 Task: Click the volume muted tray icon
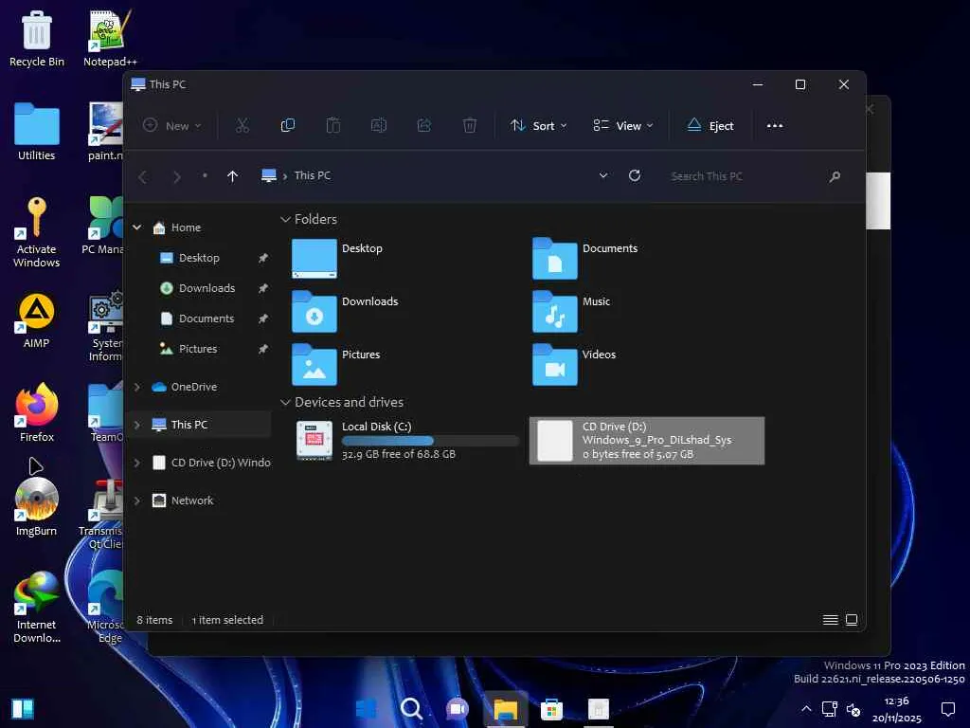[x=853, y=709]
